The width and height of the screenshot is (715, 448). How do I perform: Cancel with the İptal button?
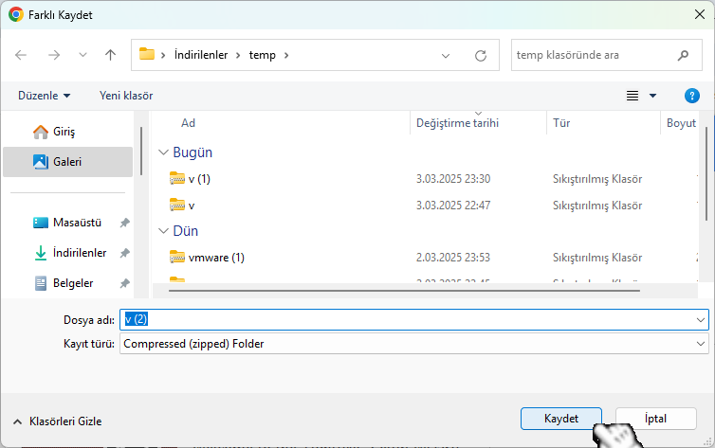(x=655, y=419)
